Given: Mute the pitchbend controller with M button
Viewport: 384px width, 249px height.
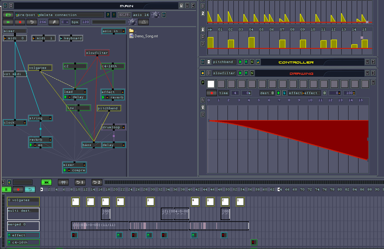Looking at the screenshot, I should (x=246, y=62).
